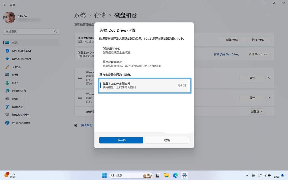Open 详细了解 Dev Drive link
Viewport: 288px width, 180px height.
[226, 54]
